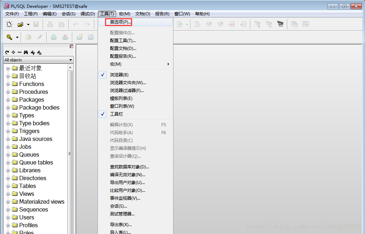Click the Commit green arrow icon
The image size is (365, 234).
pyautogui.click(x=54, y=37)
